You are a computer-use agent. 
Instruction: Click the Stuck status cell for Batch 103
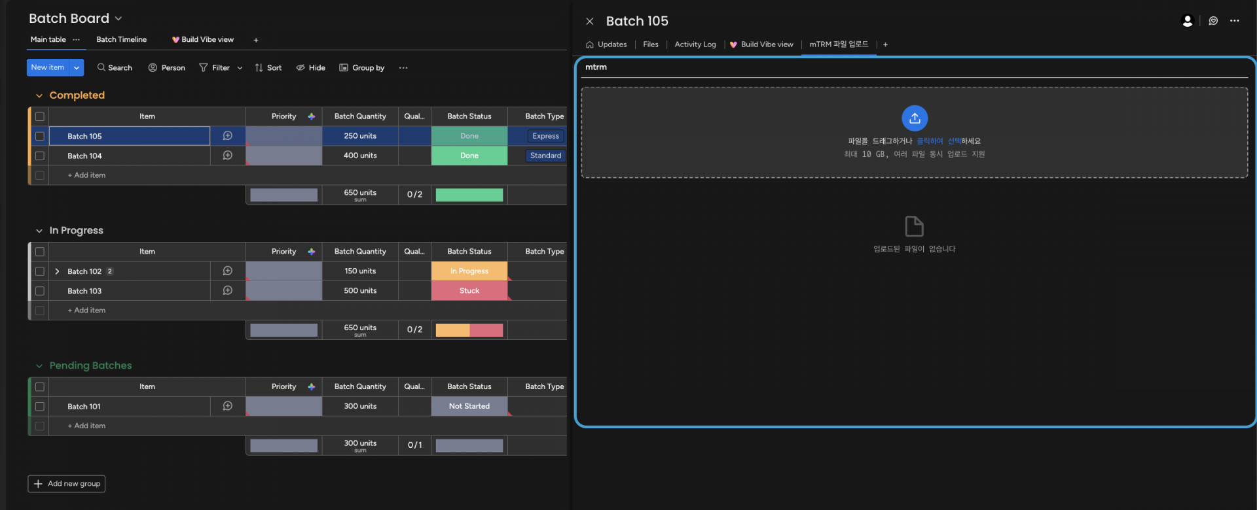click(x=469, y=291)
